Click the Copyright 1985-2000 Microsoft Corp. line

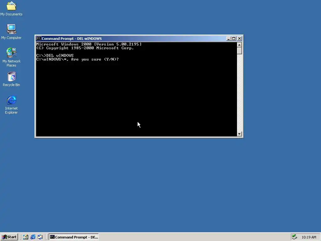(x=85, y=48)
